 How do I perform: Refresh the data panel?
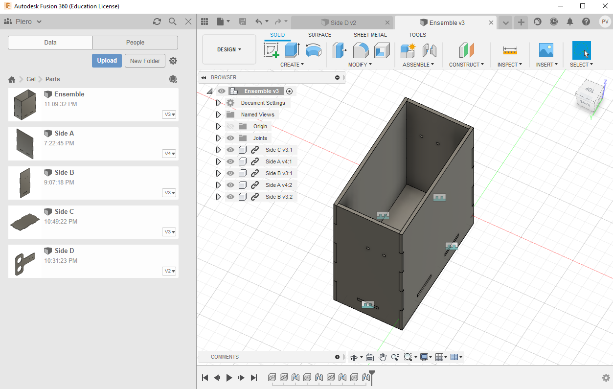[157, 22]
